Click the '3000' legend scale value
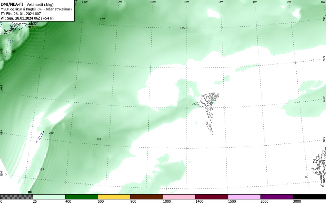The image size is (326, 204). click(297, 201)
